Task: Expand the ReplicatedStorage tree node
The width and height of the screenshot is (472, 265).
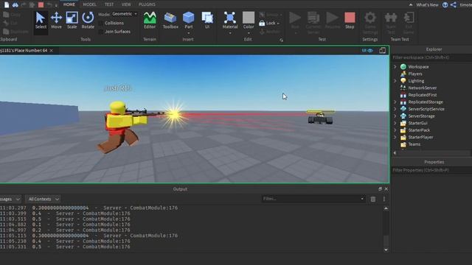Action: click(x=395, y=102)
